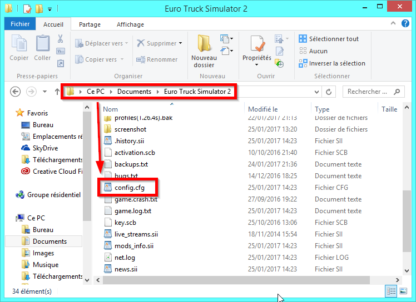Open recent locations dropdown arrow
This screenshot has height=302, width=416.
click(44, 92)
